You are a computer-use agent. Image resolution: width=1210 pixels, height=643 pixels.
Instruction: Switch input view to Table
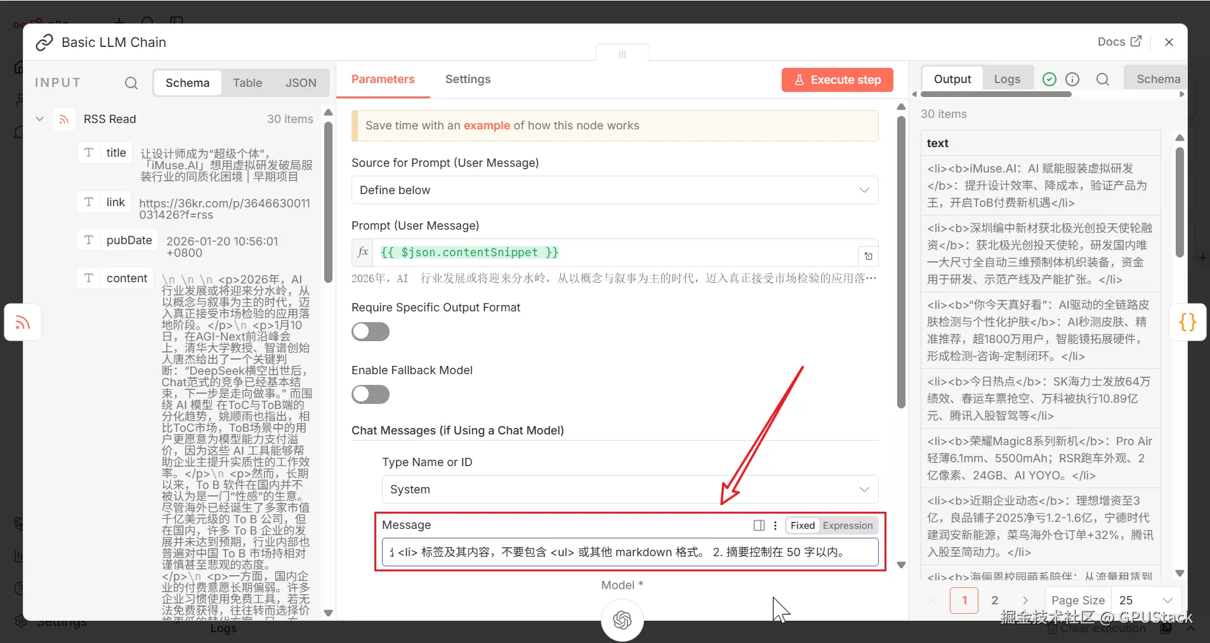[x=247, y=83]
